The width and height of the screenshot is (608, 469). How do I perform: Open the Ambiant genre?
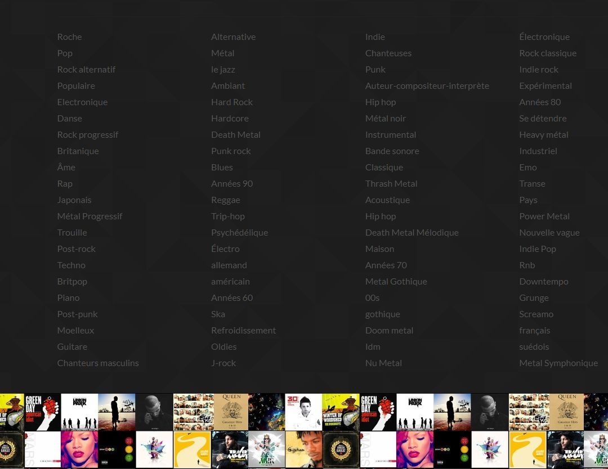point(228,85)
